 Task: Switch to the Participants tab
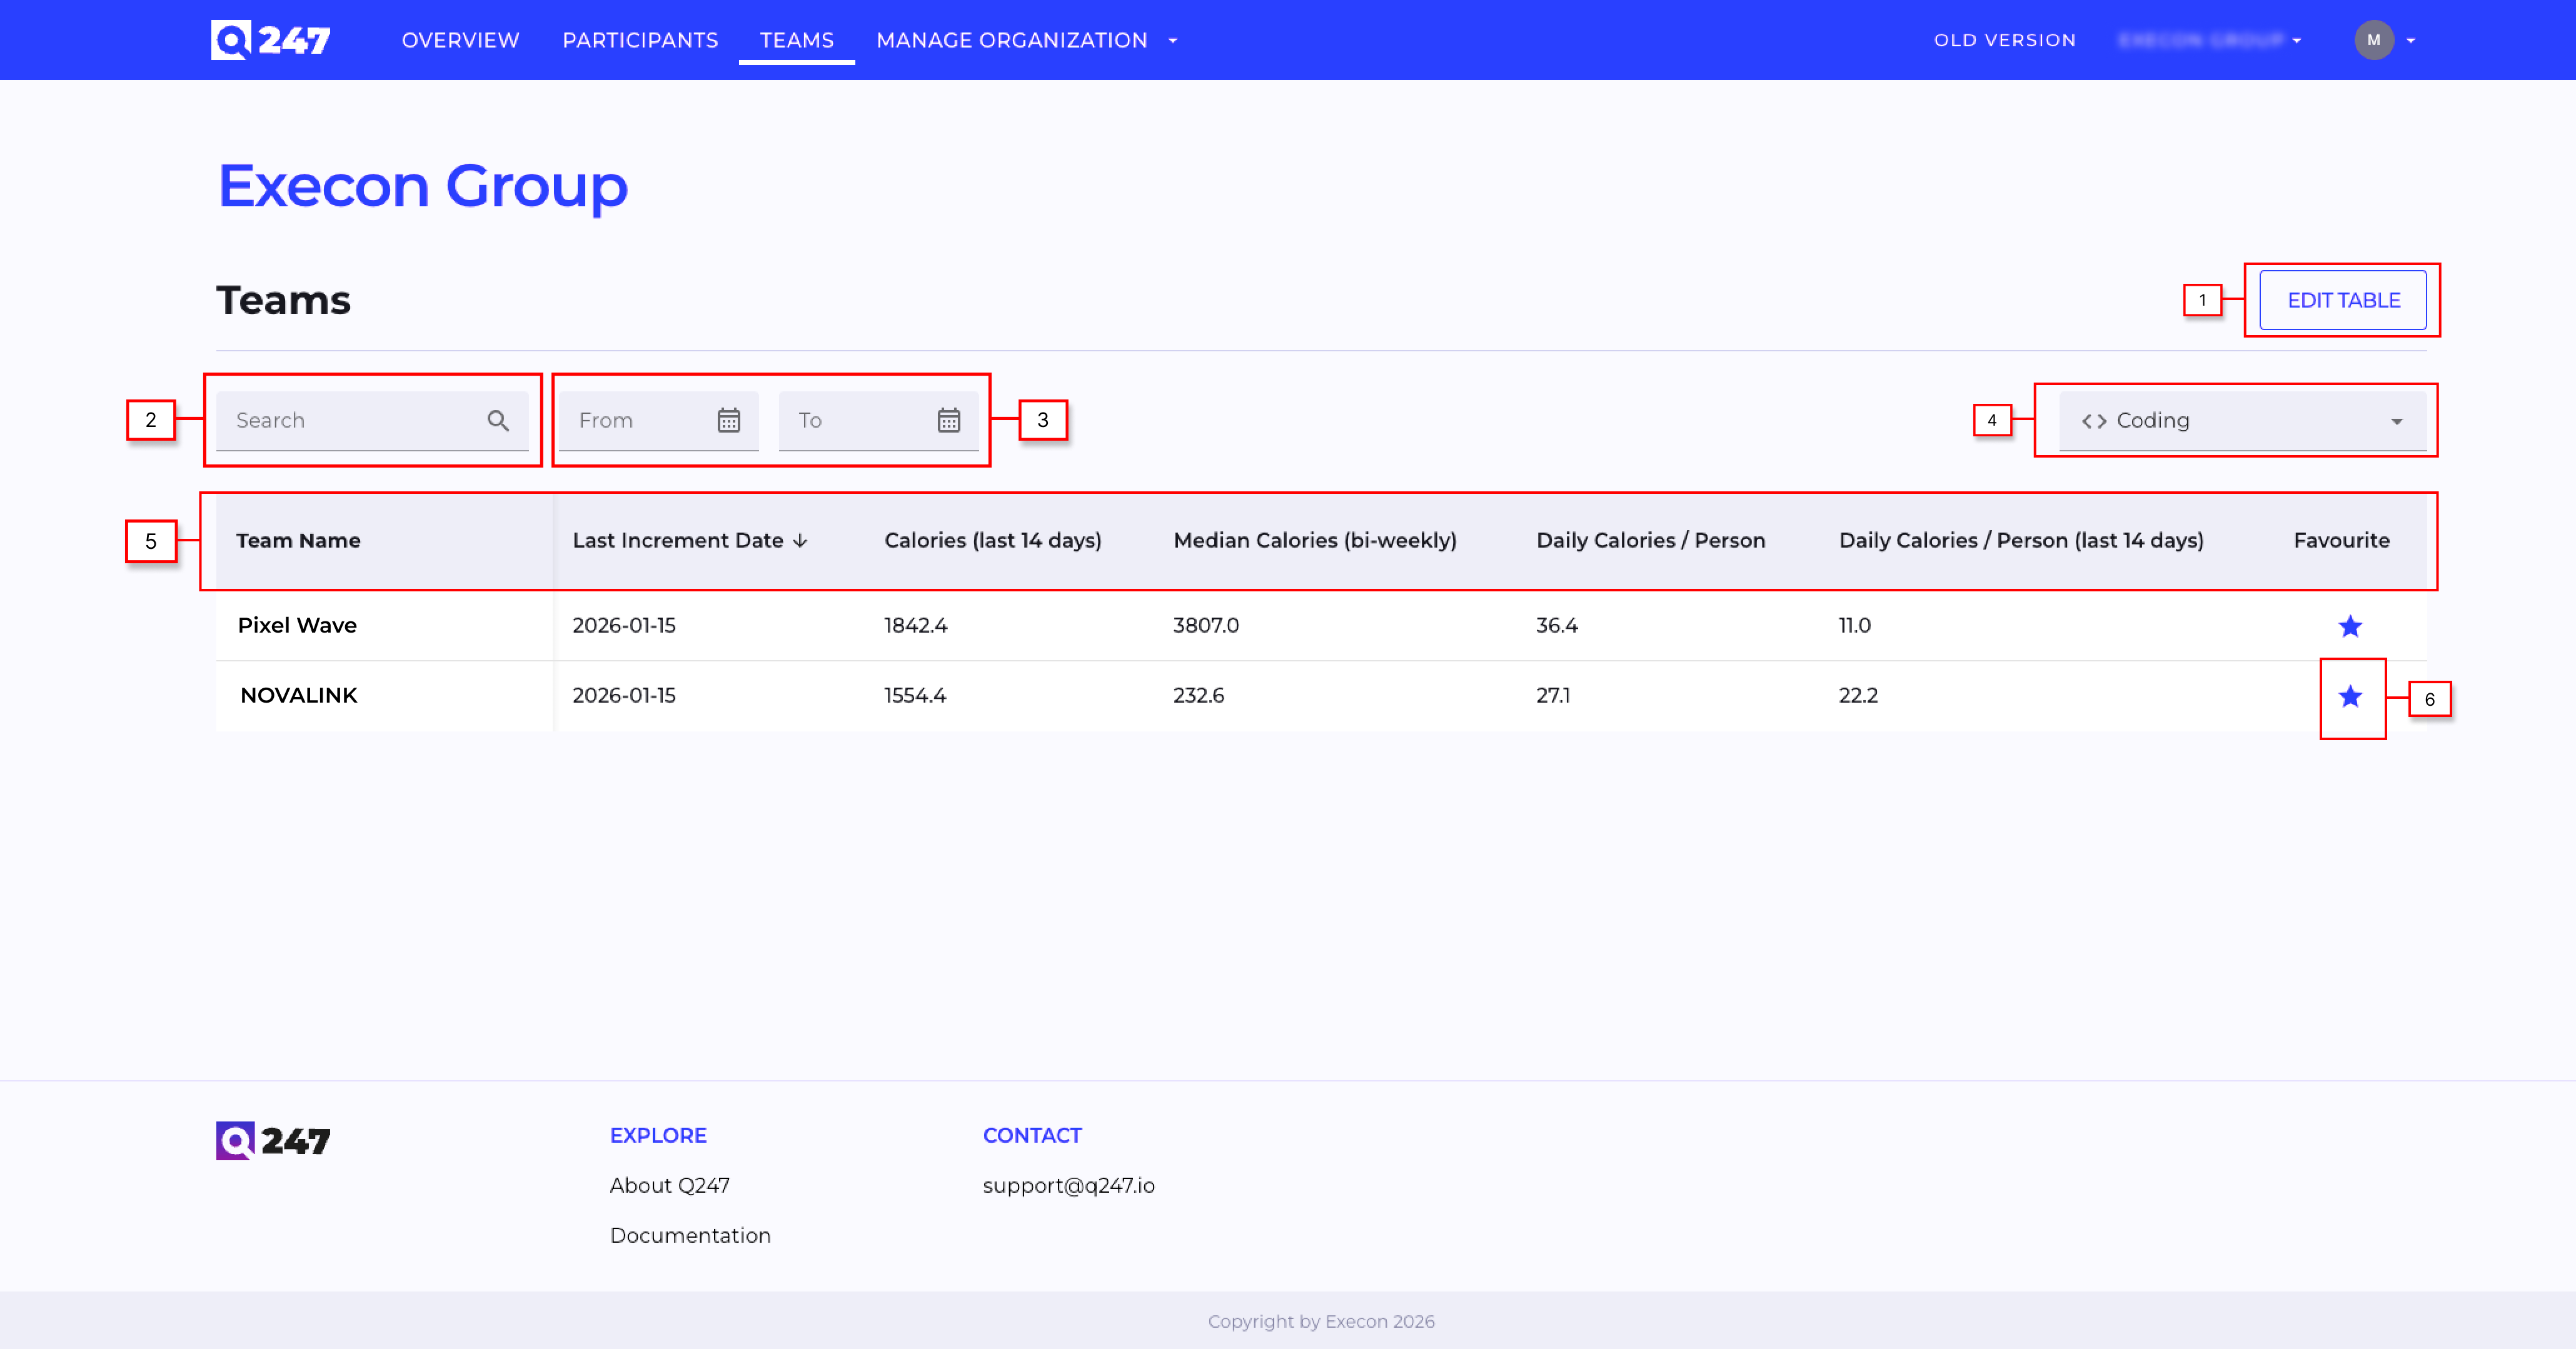click(640, 40)
